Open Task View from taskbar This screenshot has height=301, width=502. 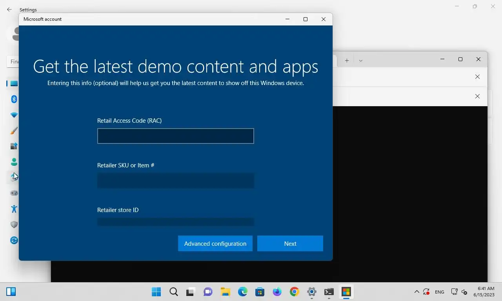pyautogui.click(x=191, y=292)
